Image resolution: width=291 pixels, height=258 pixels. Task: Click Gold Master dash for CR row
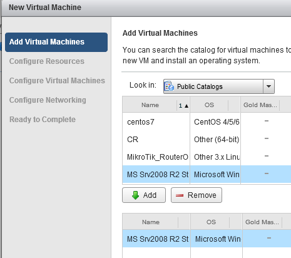tap(267, 138)
